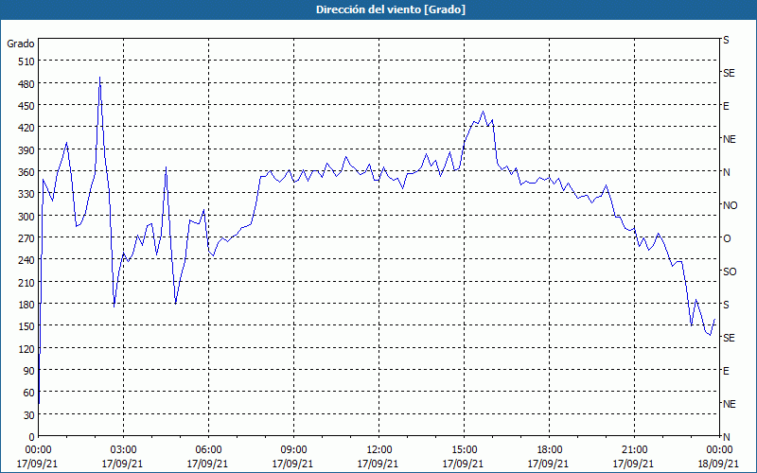Click the "NO" compass label
The image size is (757, 473).
pos(730,205)
